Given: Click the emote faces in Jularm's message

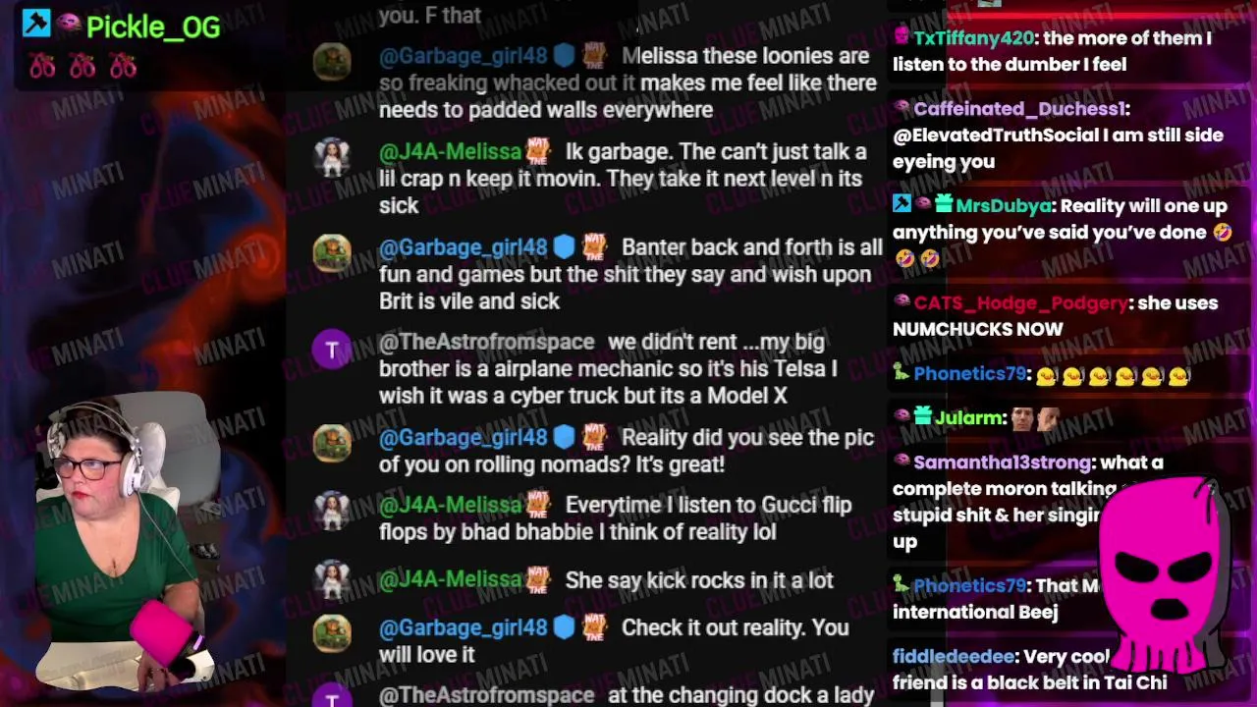Looking at the screenshot, I should click(x=1036, y=418).
